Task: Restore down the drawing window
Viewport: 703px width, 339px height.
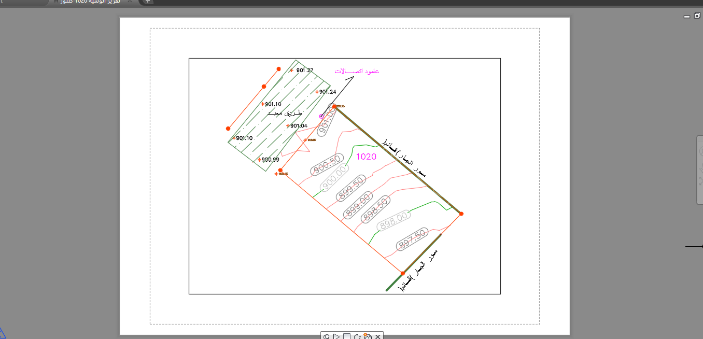Action: click(x=697, y=16)
